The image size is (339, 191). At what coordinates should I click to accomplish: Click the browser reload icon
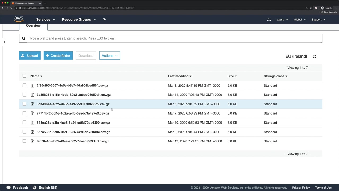point(11,8)
